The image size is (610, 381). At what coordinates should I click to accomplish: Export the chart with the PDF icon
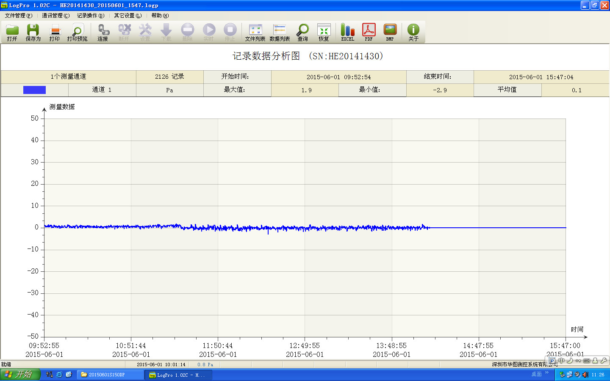369,32
